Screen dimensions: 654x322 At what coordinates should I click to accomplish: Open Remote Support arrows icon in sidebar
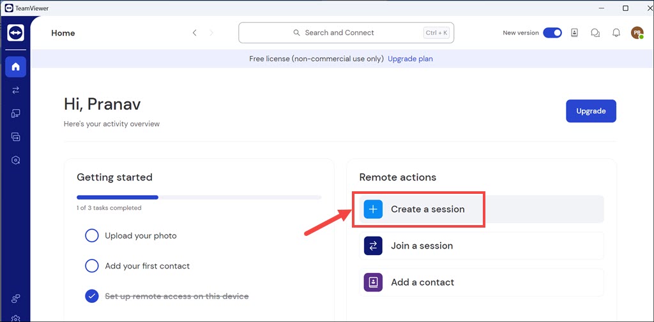15,90
